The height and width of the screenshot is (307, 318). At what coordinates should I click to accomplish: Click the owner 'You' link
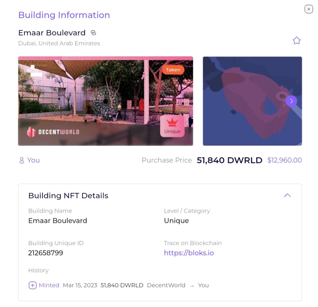pos(33,160)
